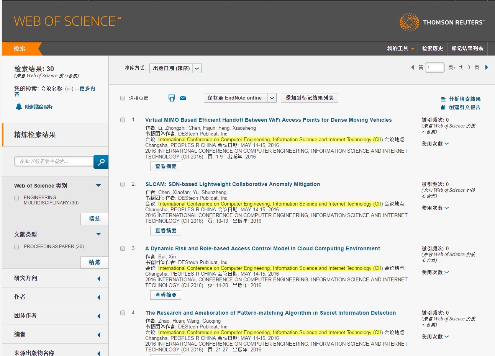Open 标记结果列表 in the top bar
Image resolution: width=495 pixels, height=356 pixels.
coord(467,48)
